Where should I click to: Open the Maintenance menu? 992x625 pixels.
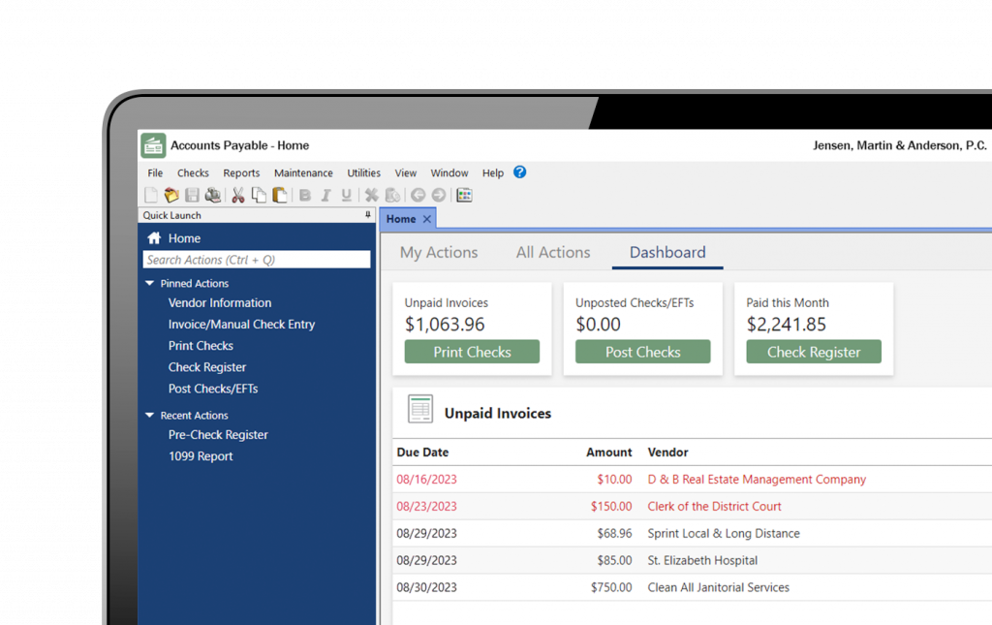[303, 172]
